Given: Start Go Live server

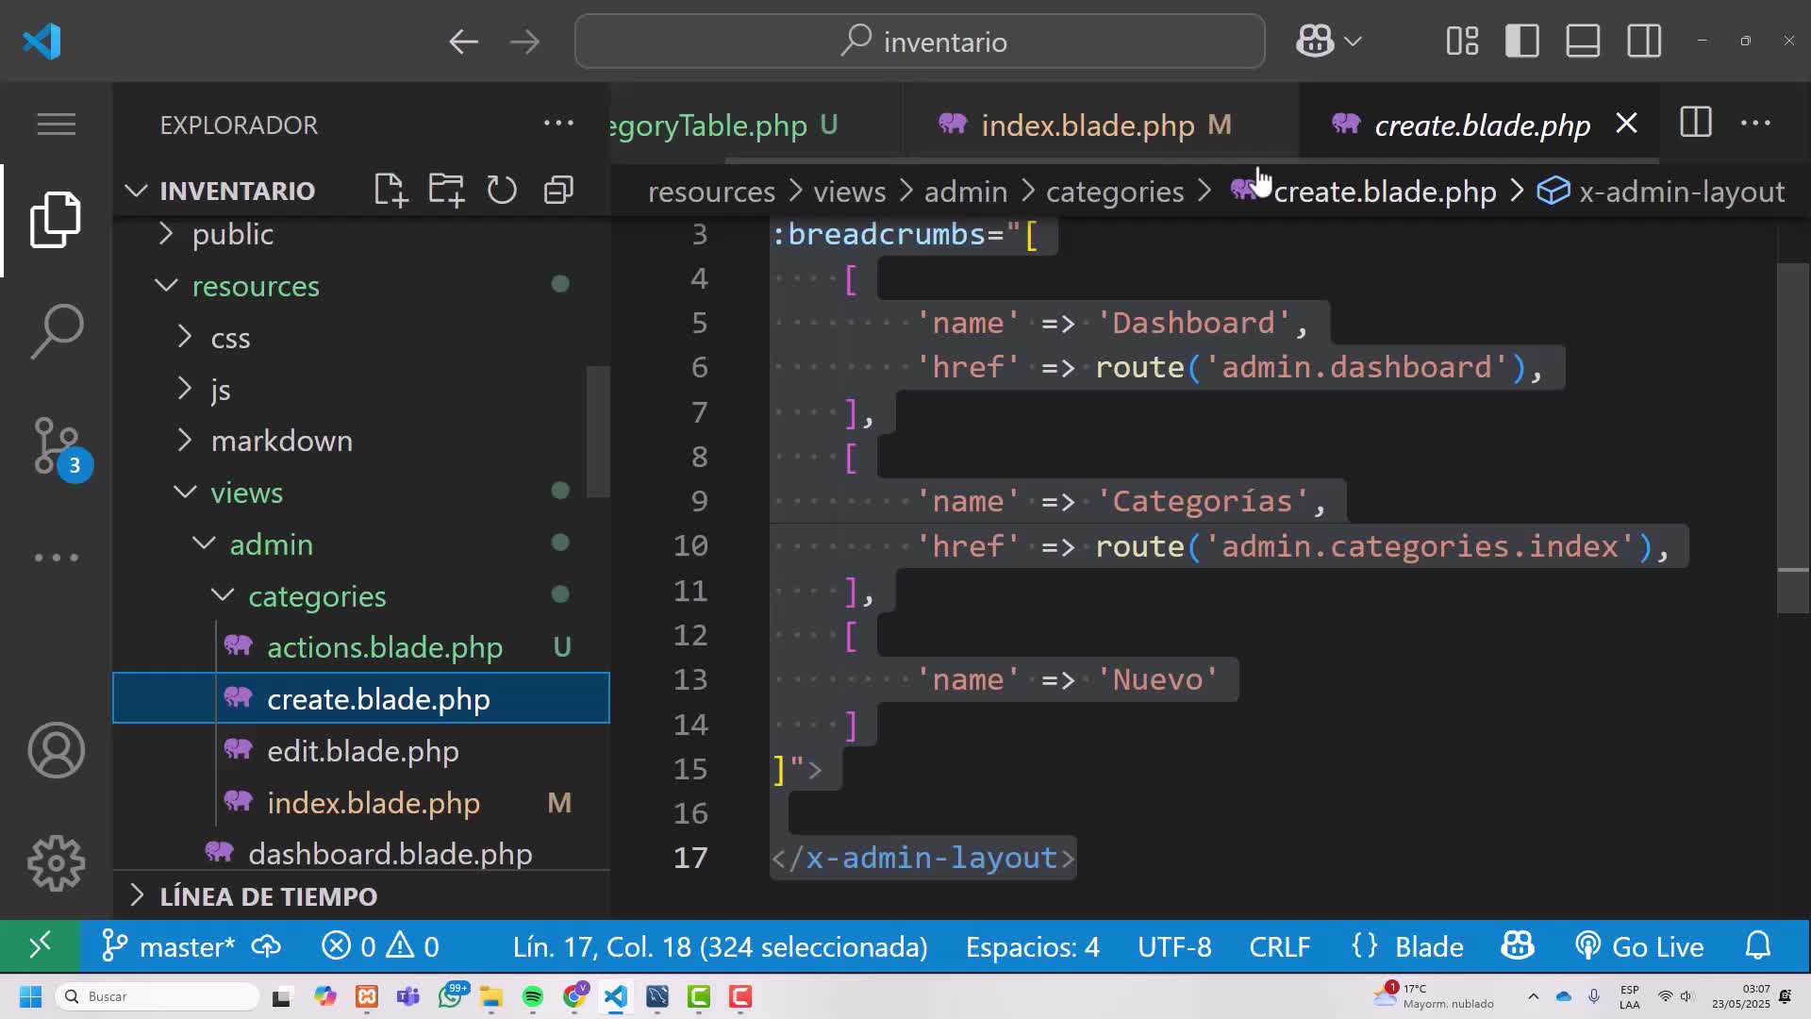Looking at the screenshot, I should coord(1639,946).
